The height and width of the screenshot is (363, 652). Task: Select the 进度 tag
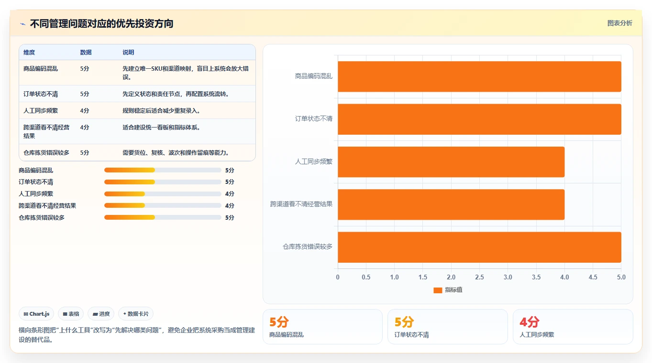point(101,314)
